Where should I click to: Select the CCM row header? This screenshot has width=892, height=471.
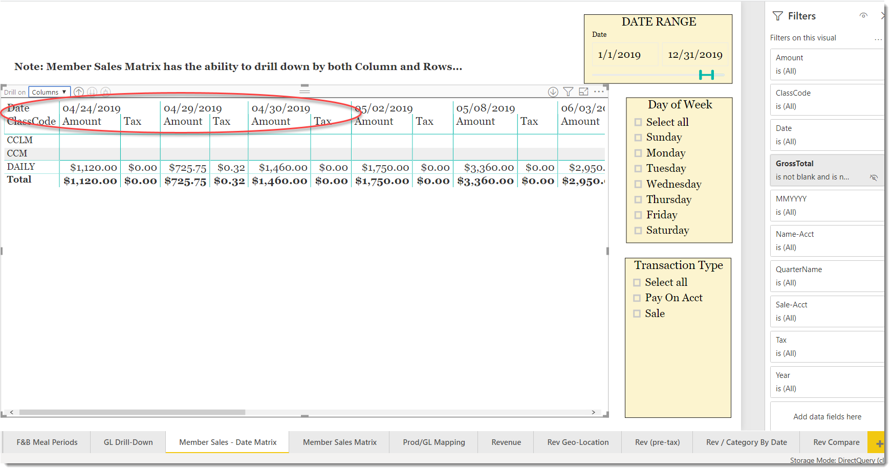click(17, 153)
